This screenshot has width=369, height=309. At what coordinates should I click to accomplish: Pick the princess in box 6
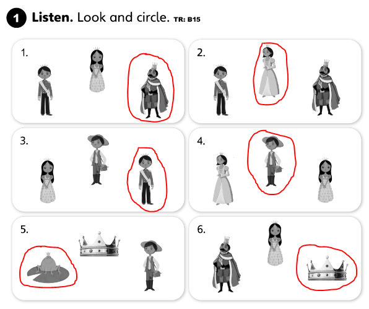[275, 243]
